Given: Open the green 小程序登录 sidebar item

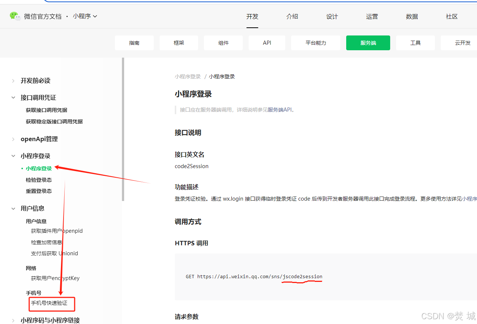Looking at the screenshot, I should click(39, 168).
